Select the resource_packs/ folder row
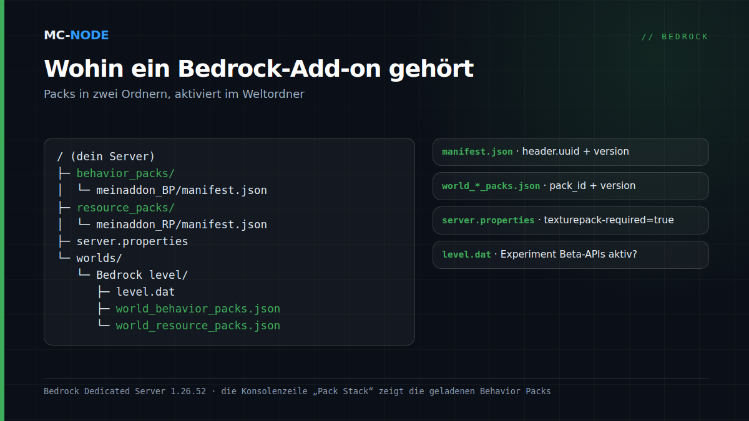 125,207
